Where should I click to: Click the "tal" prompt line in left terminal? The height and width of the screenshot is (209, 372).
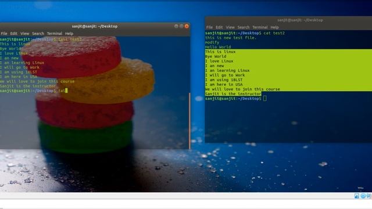(x=34, y=91)
